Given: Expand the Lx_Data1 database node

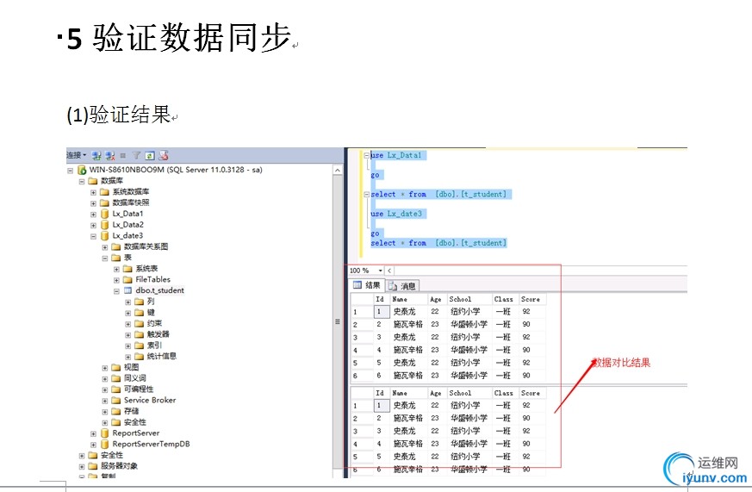Looking at the screenshot, I should (x=94, y=215).
